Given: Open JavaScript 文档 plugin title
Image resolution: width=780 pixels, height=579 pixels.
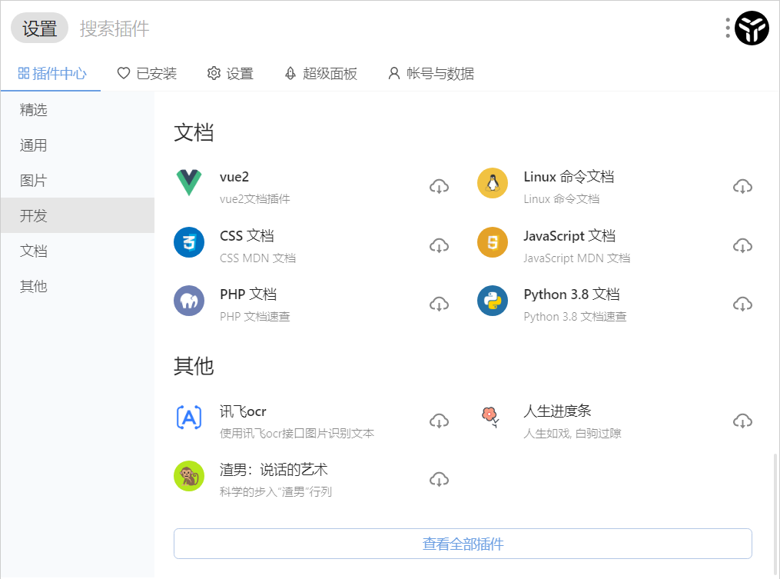Looking at the screenshot, I should [569, 235].
